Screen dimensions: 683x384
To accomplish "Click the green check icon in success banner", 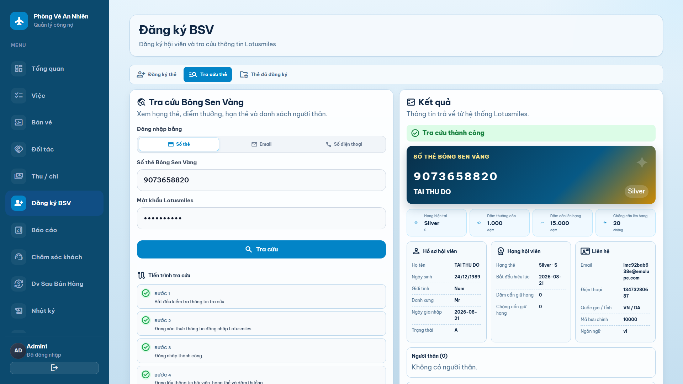I will [415, 133].
